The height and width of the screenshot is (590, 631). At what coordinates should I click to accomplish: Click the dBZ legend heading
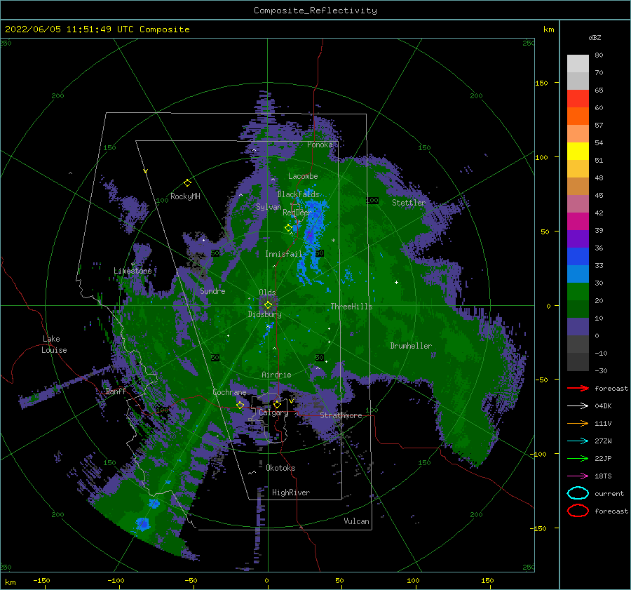(595, 37)
